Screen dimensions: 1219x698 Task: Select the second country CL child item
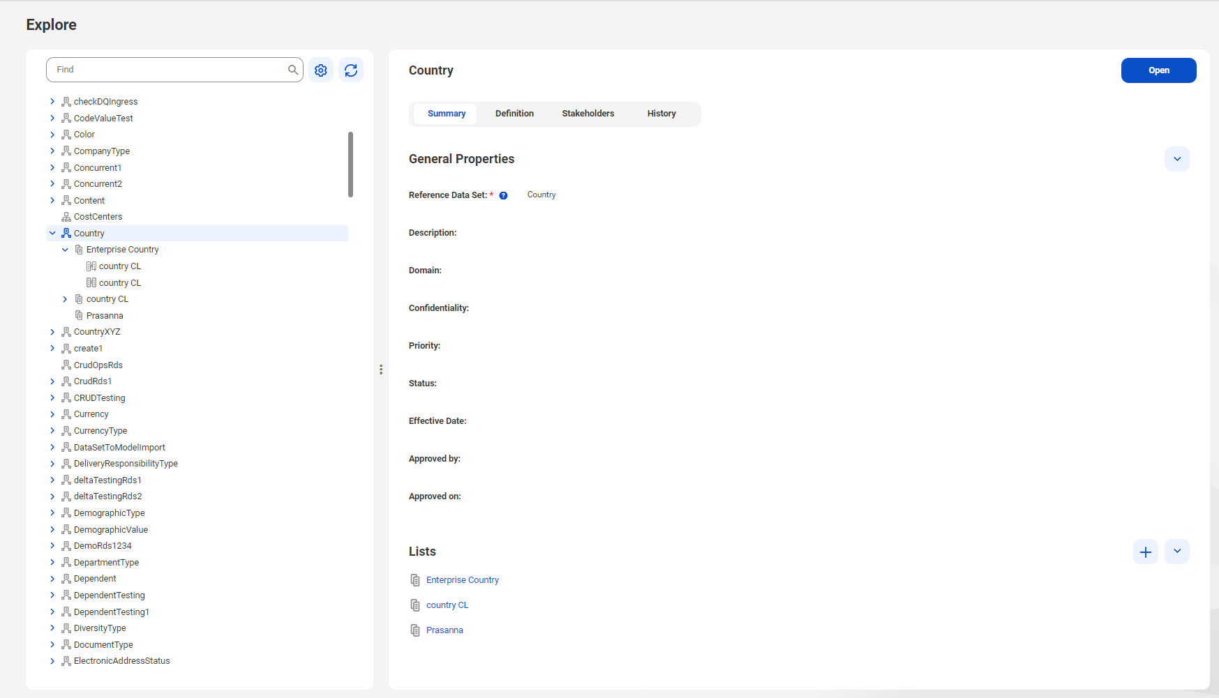coord(120,283)
